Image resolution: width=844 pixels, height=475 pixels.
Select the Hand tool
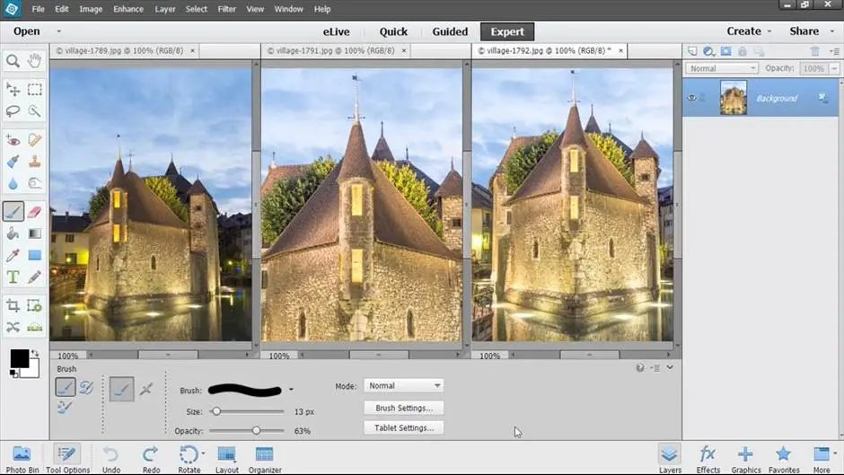(x=35, y=61)
